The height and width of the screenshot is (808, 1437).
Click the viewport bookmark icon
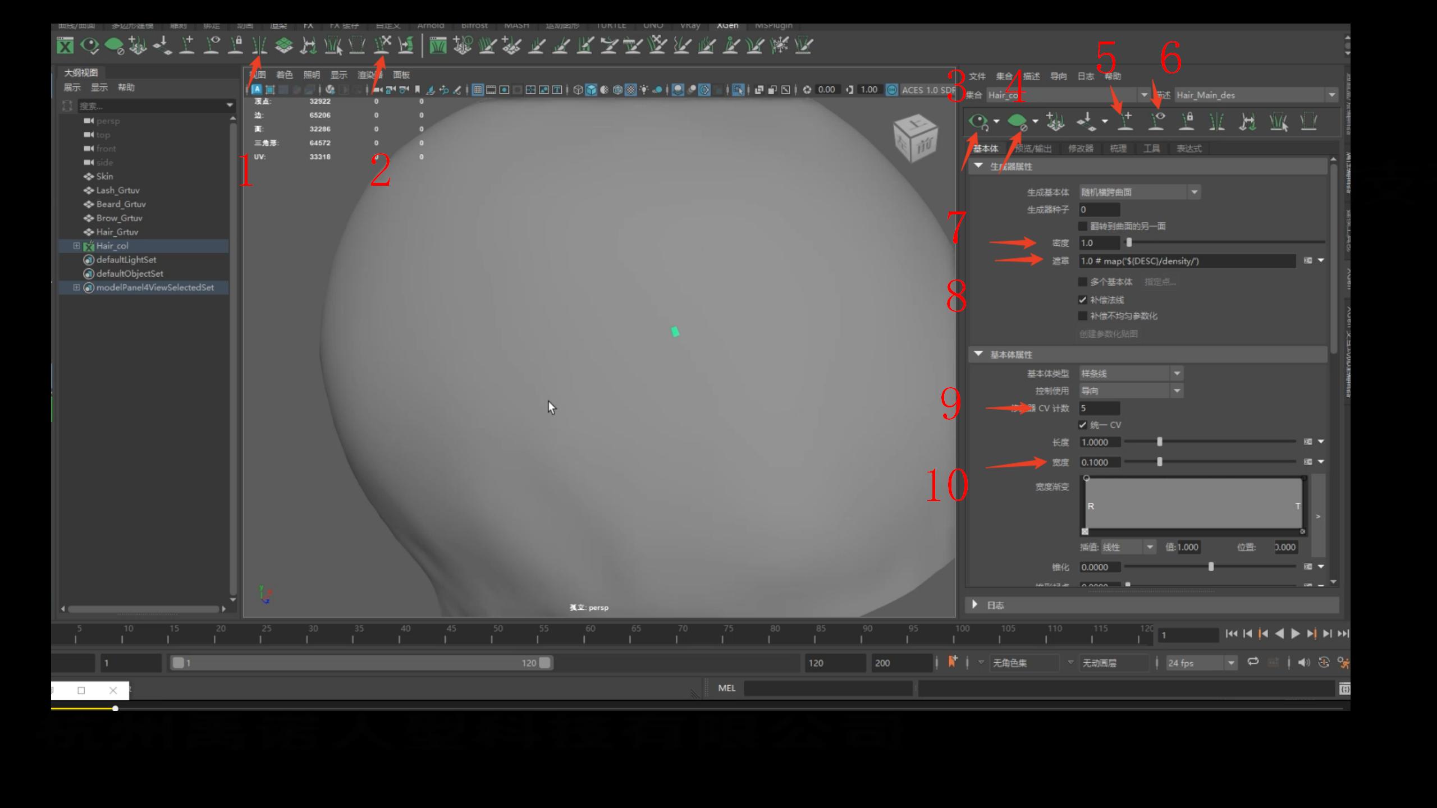(x=417, y=90)
